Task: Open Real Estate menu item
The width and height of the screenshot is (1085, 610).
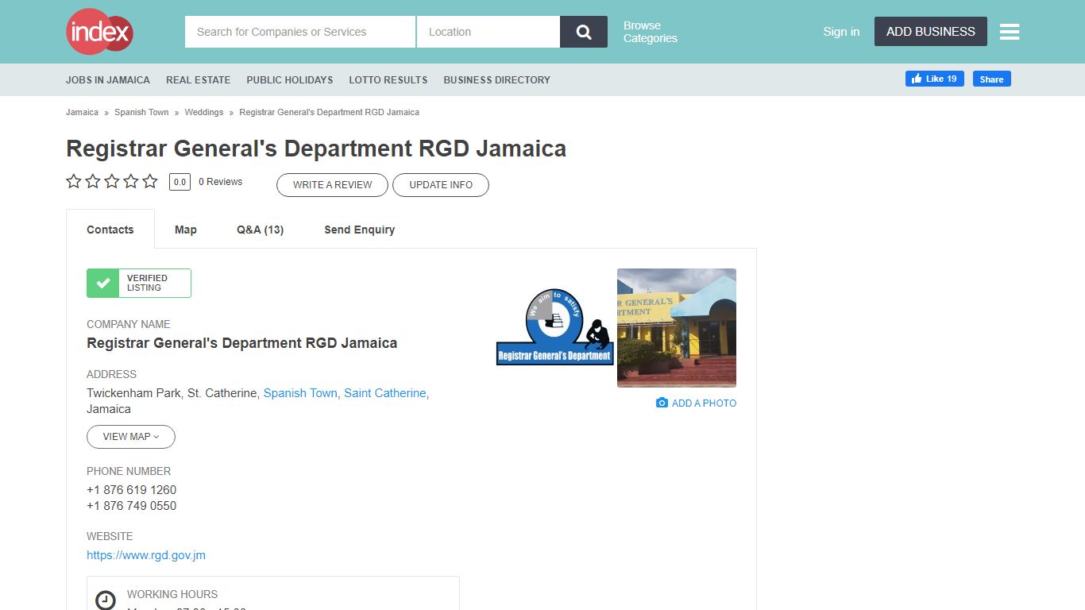Action: [199, 79]
